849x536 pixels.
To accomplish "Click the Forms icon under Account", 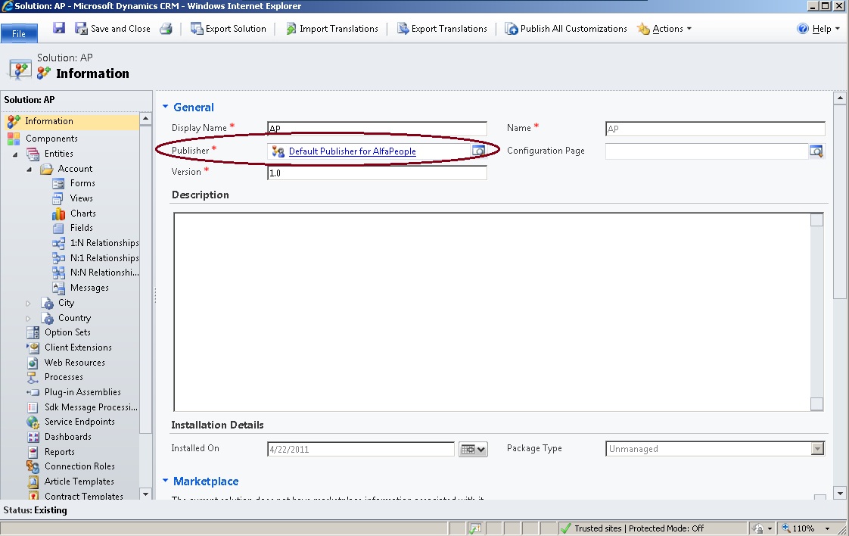I will (x=58, y=183).
